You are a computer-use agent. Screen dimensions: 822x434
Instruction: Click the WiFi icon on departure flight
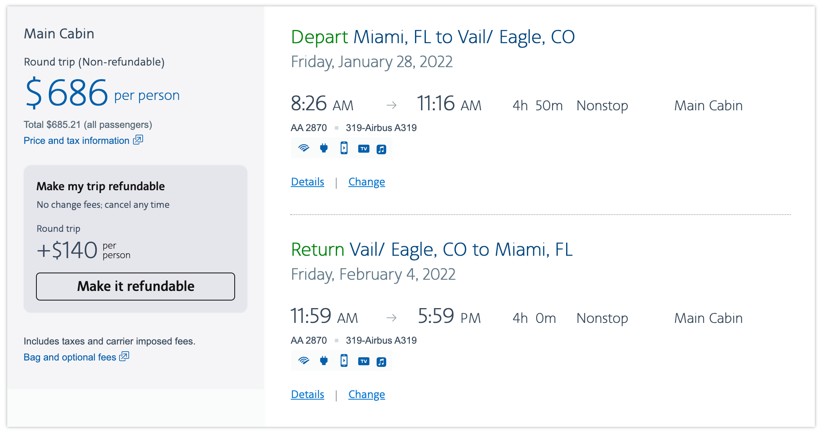pyautogui.click(x=302, y=148)
